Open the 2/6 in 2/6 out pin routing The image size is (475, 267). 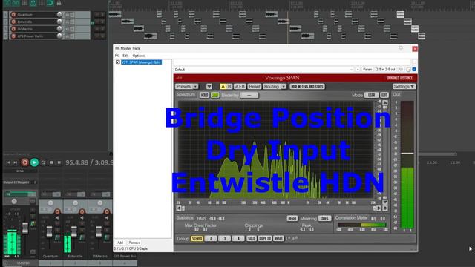point(386,70)
